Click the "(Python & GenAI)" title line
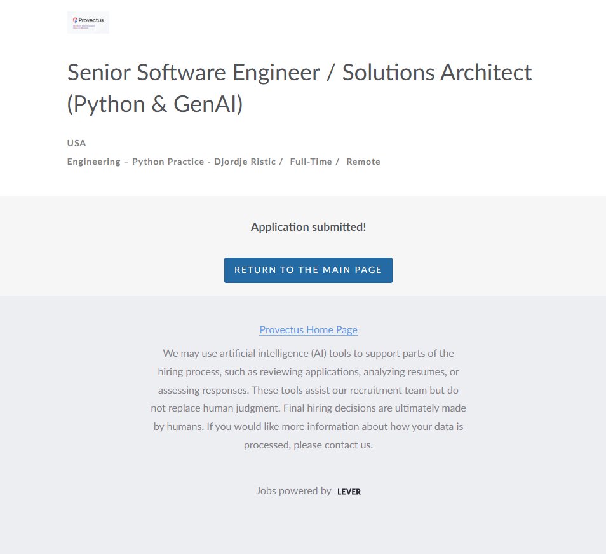The height and width of the screenshot is (554, 606). pos(155,104)
